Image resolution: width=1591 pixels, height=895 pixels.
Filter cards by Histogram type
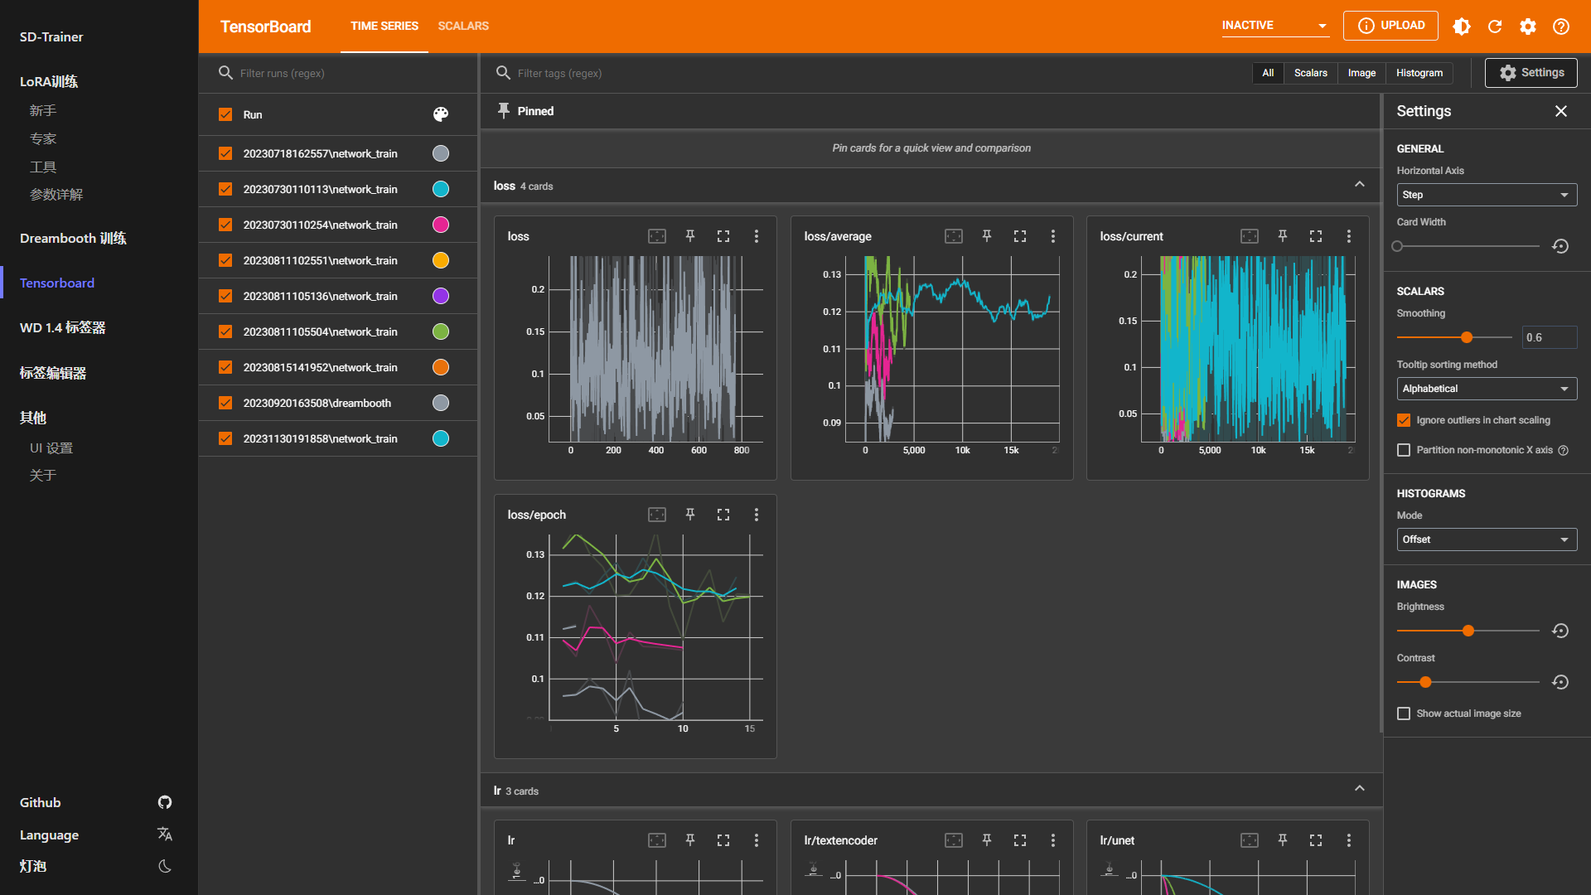pos(1419,73)
